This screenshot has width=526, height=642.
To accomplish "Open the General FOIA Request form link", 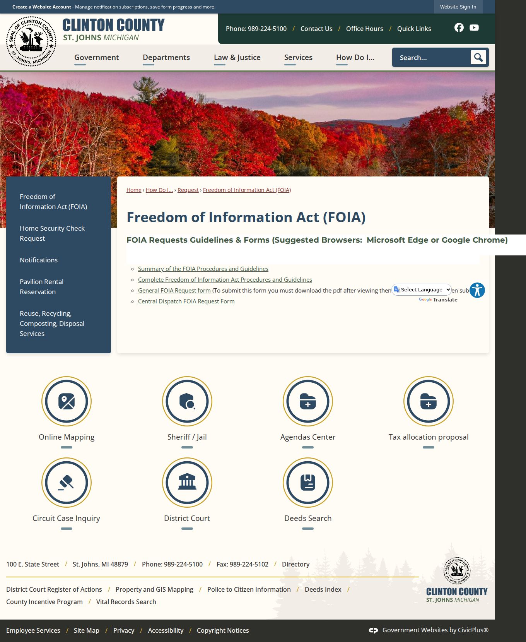I will 174,291.
